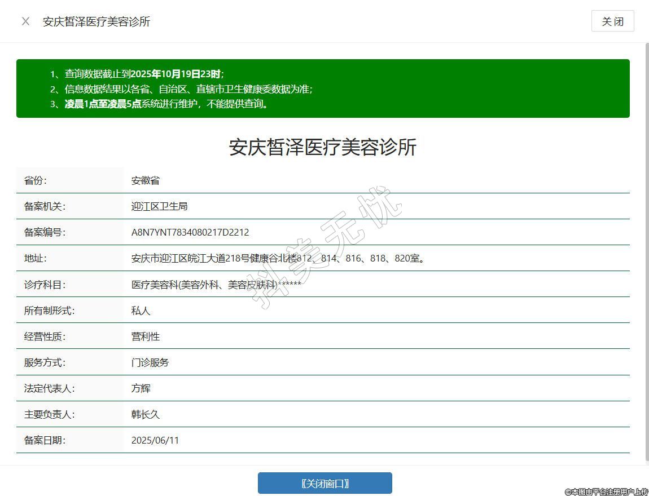Click the 省份 row label
Image resolution: width=649 pixels, height=496 pixels.
pyautogui.click(x=36, y=180)
